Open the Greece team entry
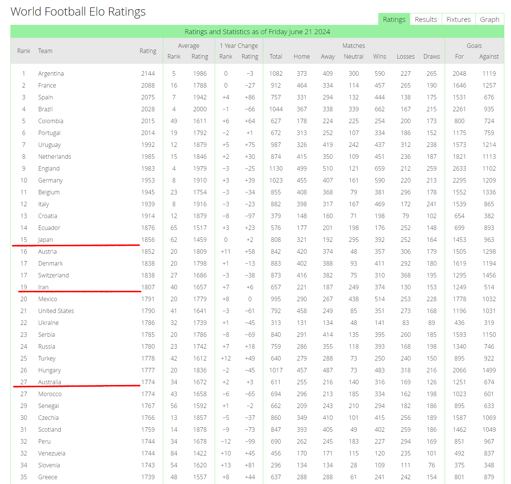Viewport: 511px width, 484px height. [48, 477]
